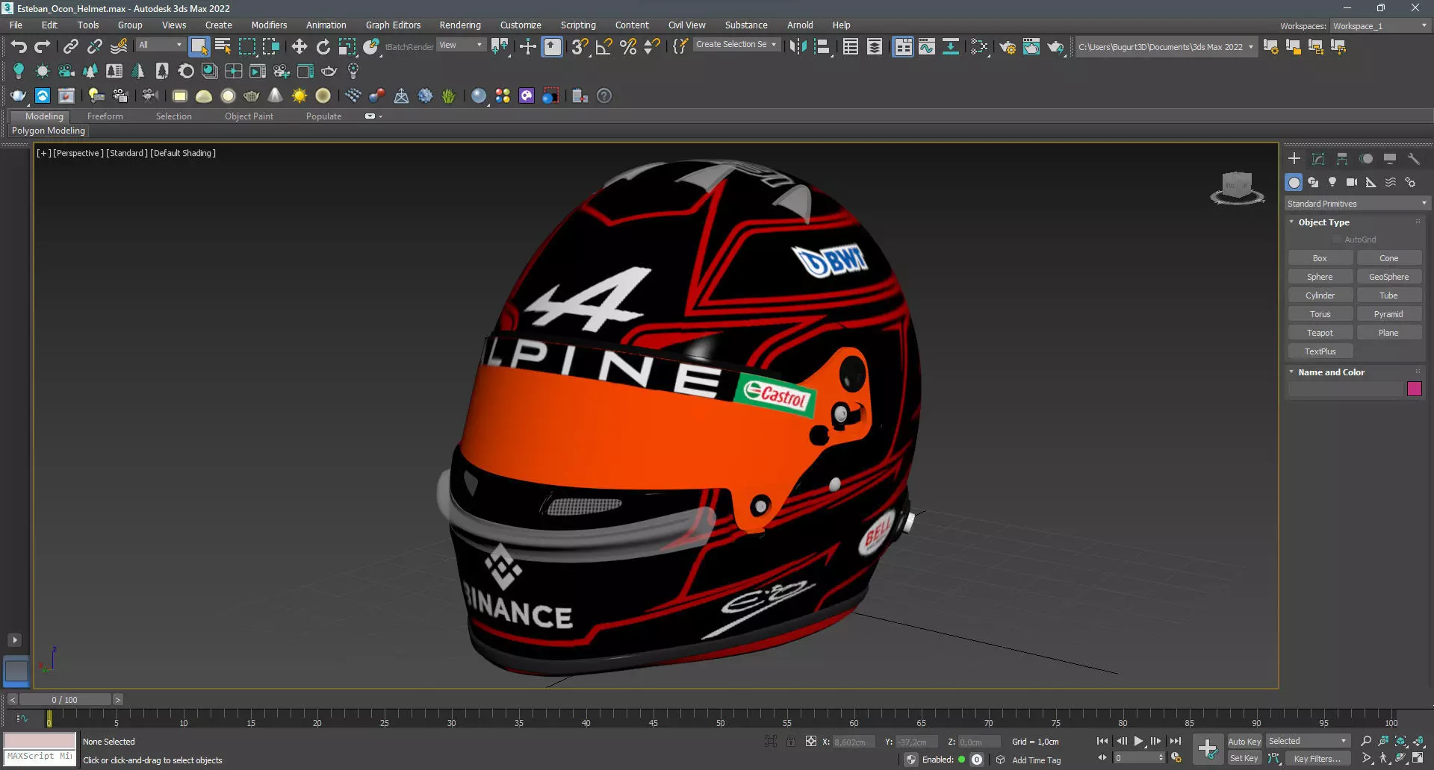The image size is (1434, 770).
Task: Collapse the Name and Color rollout
Action: 1331,372
